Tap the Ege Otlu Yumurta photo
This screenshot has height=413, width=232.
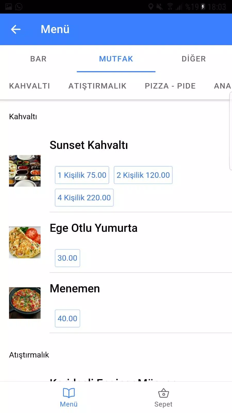pyautogui.click(x=25, y=242)
